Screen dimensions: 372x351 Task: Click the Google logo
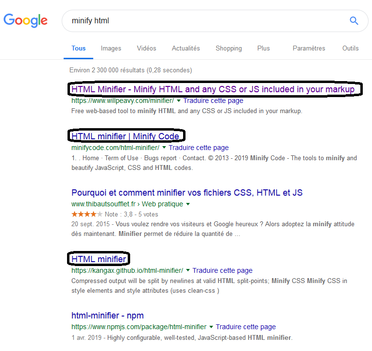(26, 20)
